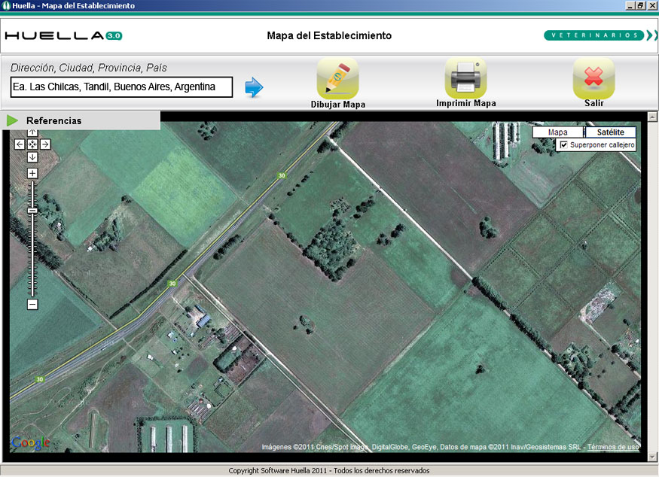This screenshot has width=659, height=477.
Task: Zoom in with the plus button
Action: pyautogui.click(x=32, y=173)
